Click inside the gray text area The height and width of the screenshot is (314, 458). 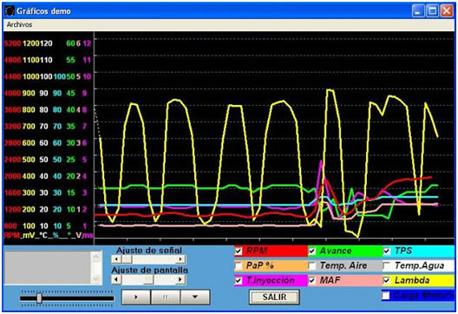(48, 267)
